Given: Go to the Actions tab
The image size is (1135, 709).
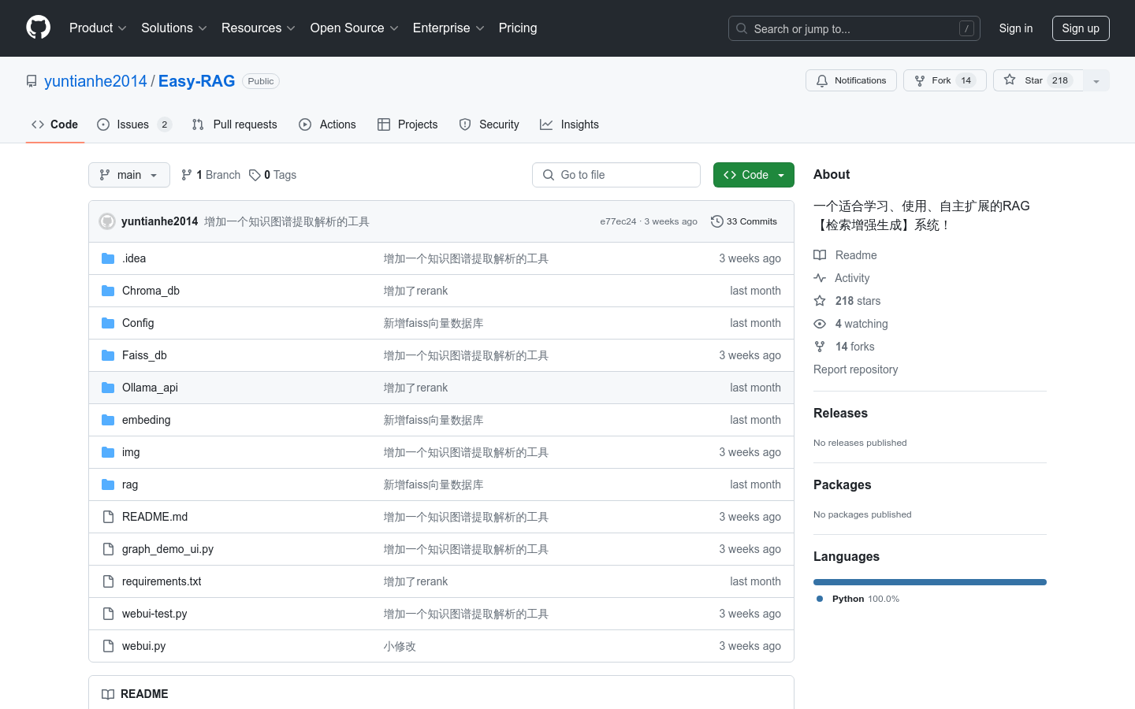Looking at the screenshot, I should 328,124.
